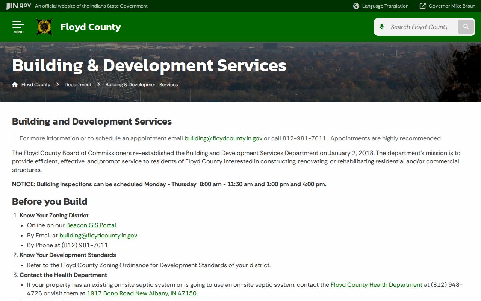Click the magnifier search button
This screenshot has height=301, width=481.
tap(466, 27)
